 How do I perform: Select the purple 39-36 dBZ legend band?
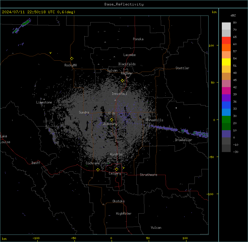226,98
